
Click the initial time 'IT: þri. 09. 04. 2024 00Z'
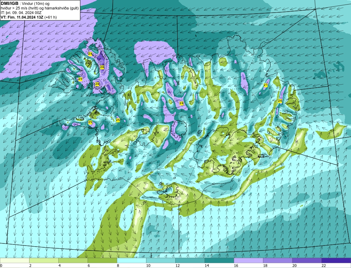pyautogui.click(x=21, y=13)
